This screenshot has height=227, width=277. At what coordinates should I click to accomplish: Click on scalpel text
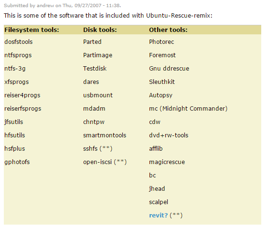159,202
